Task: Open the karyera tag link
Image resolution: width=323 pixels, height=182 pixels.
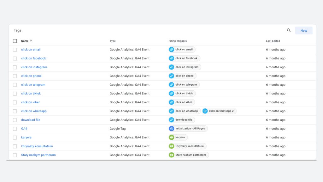Action: coord(26,137)
